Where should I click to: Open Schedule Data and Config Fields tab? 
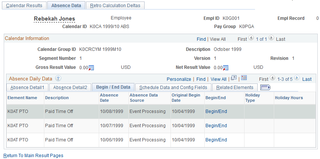pyautogui.click(x=173, y=88)
